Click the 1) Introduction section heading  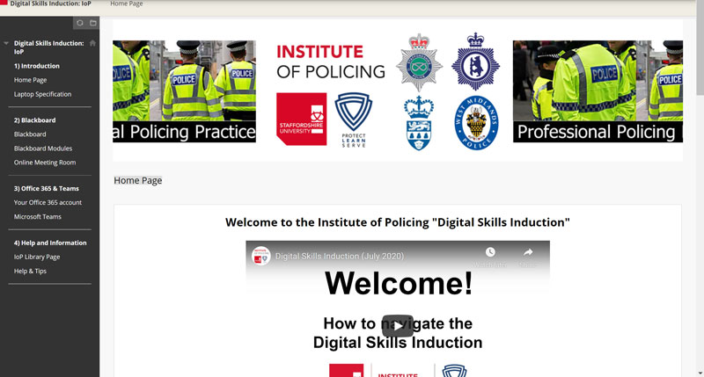click(x=37, y=66)
